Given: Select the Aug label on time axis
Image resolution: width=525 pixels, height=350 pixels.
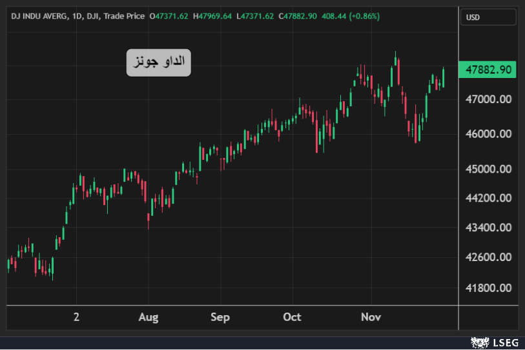Looking at the screenshot, I should 149,317.
